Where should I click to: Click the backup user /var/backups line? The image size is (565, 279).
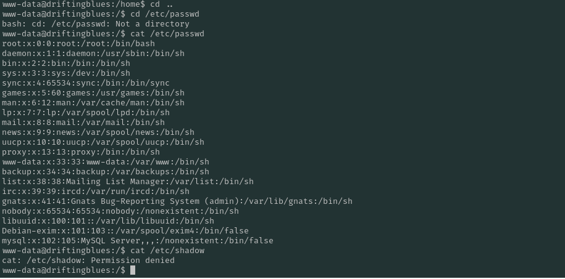click(106, 172)
